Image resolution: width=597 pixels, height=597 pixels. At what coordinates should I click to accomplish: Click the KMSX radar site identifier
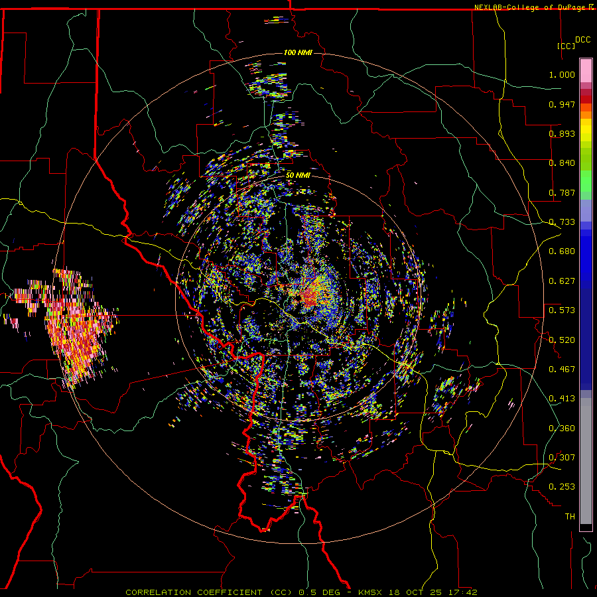371,592
